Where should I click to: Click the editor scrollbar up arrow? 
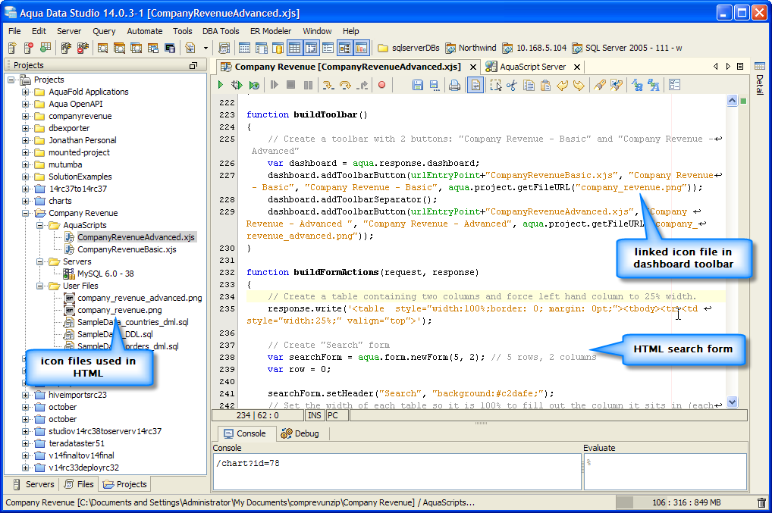pyautogui.click(x=732, y=100)
